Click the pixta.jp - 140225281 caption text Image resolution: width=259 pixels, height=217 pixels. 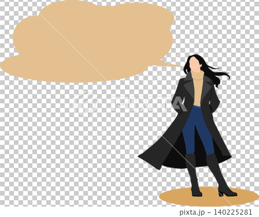216,212
